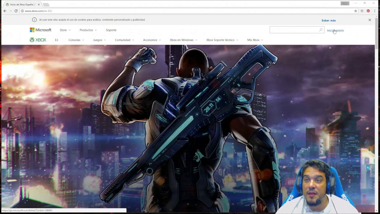Click Iniciar sesión to sign in
This screenshot has width=380, height=214.
tap(335, 30)
